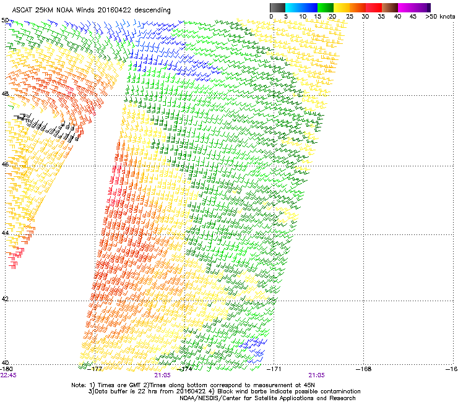Click the '25' legend scale label
458x402 pixels.
coord(349,17)
